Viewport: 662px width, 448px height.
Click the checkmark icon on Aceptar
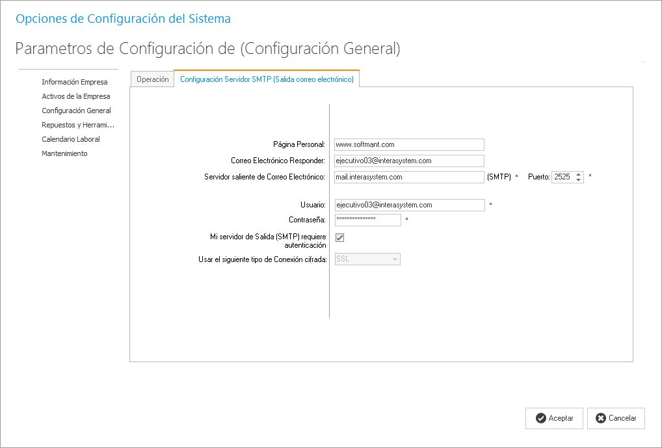540,419
